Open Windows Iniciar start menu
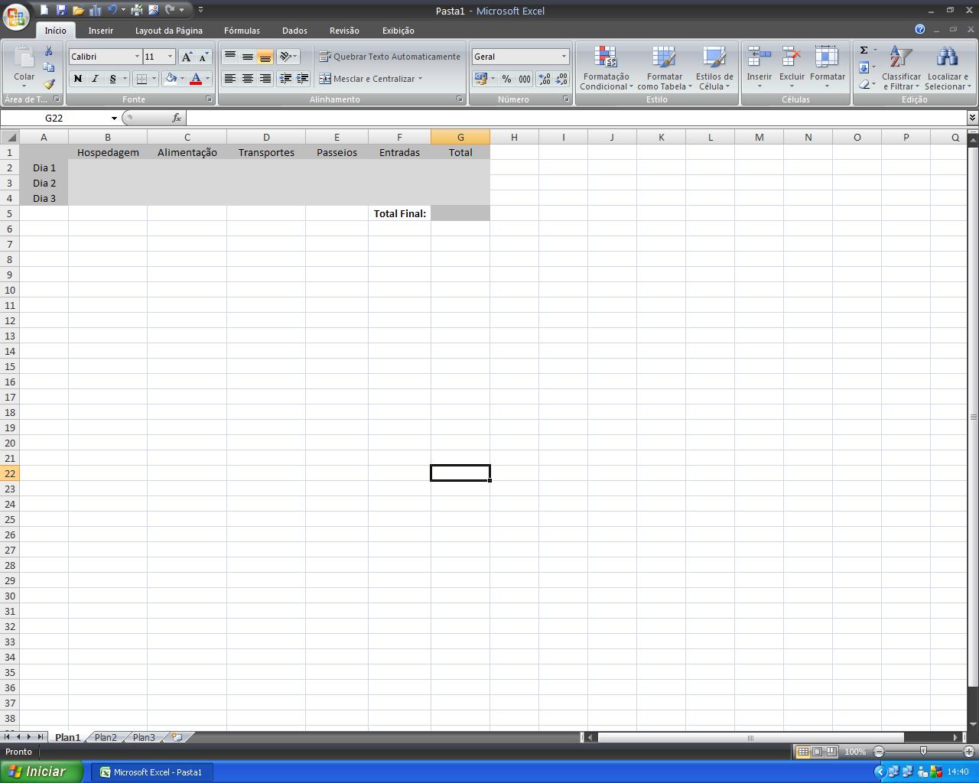This screenshot has height=783, width=979. pyautogui.click(x=41, y=772)
